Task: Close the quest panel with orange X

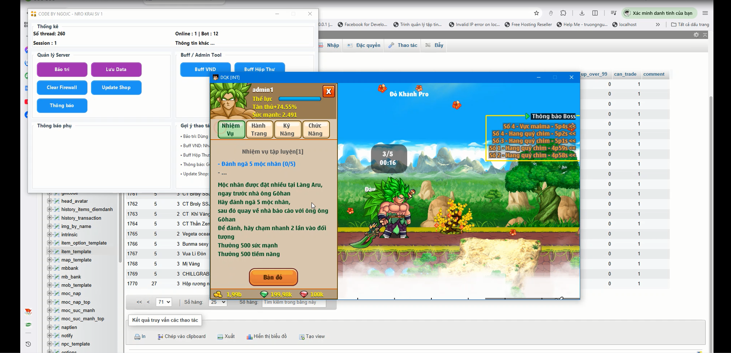Action: [x=329, y=91]
